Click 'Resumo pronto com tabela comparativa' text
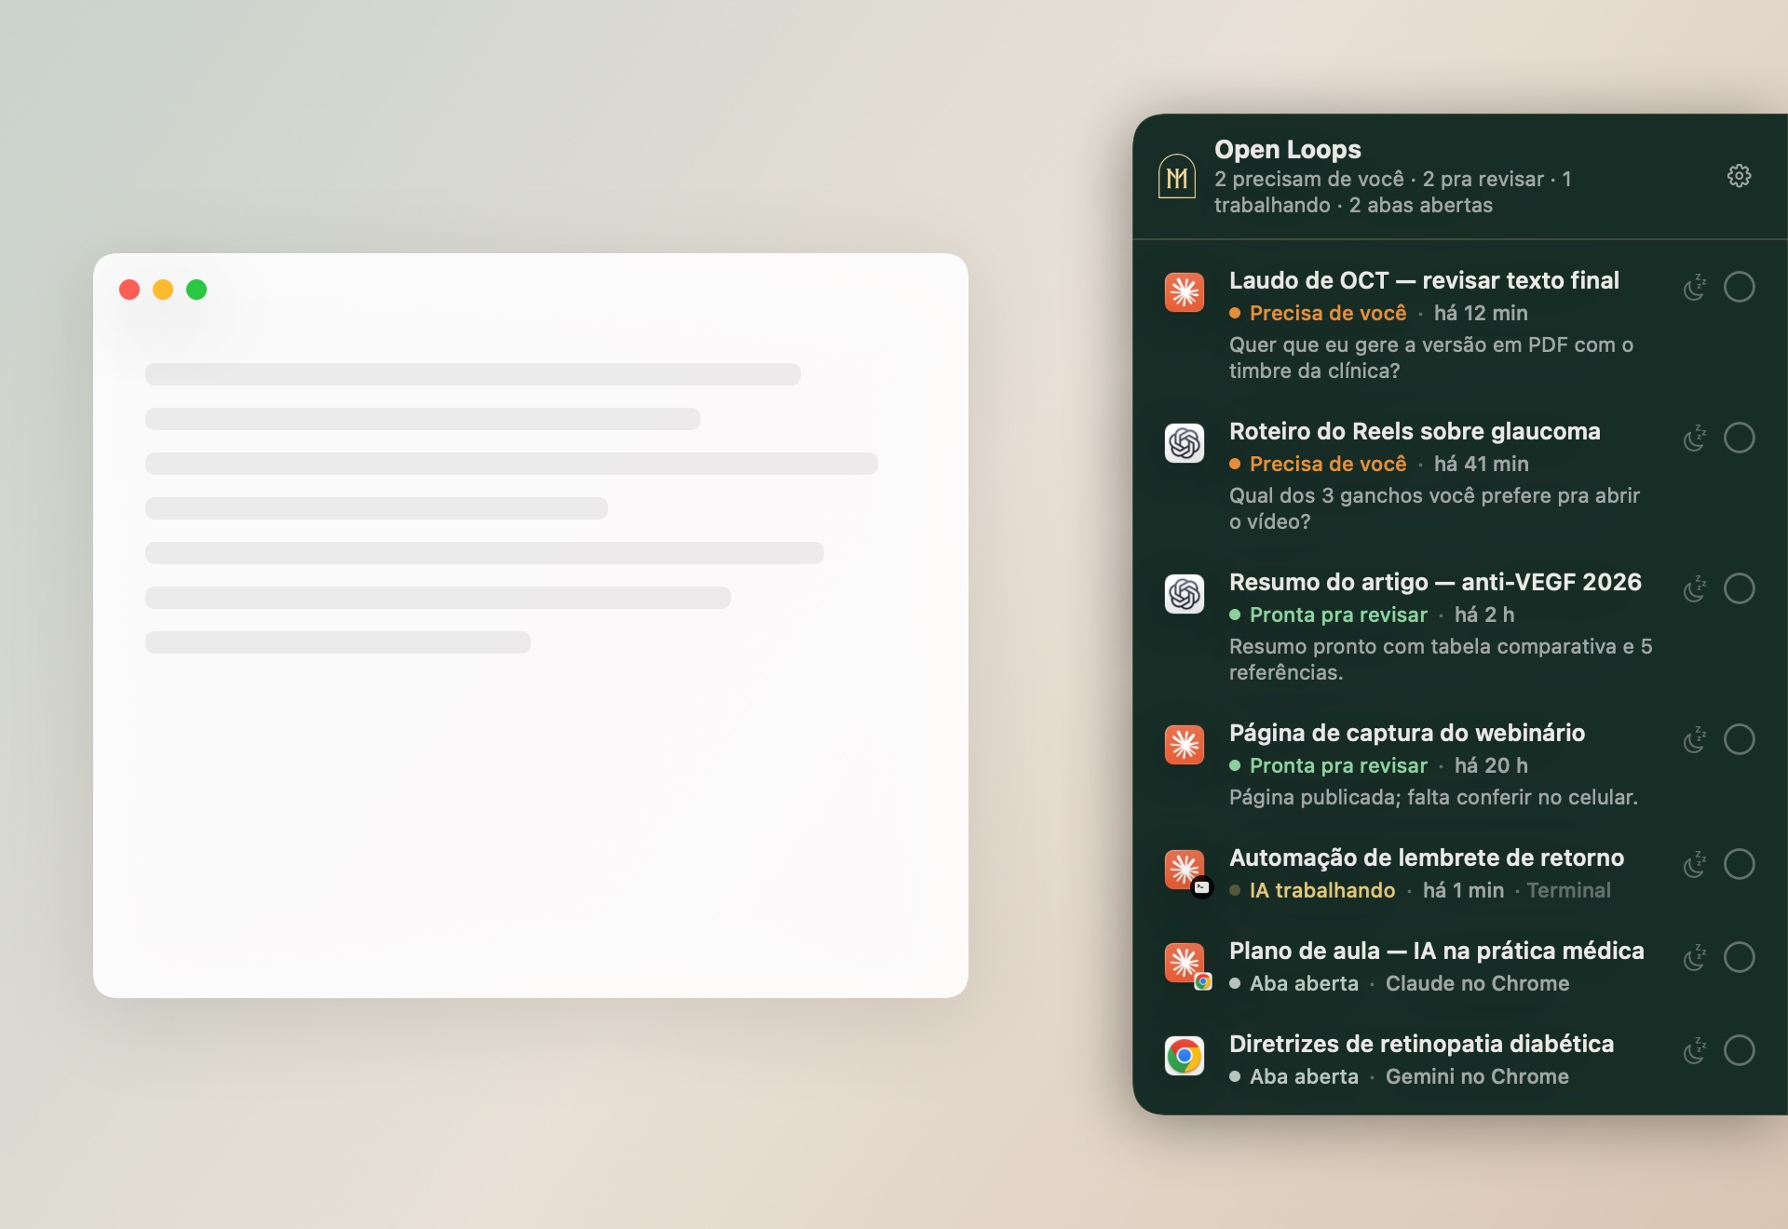This screenshot has height=1229, width=1788. tap(1441, 659)
